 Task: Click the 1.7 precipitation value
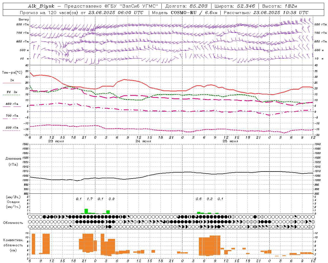(x=90, y=199)
